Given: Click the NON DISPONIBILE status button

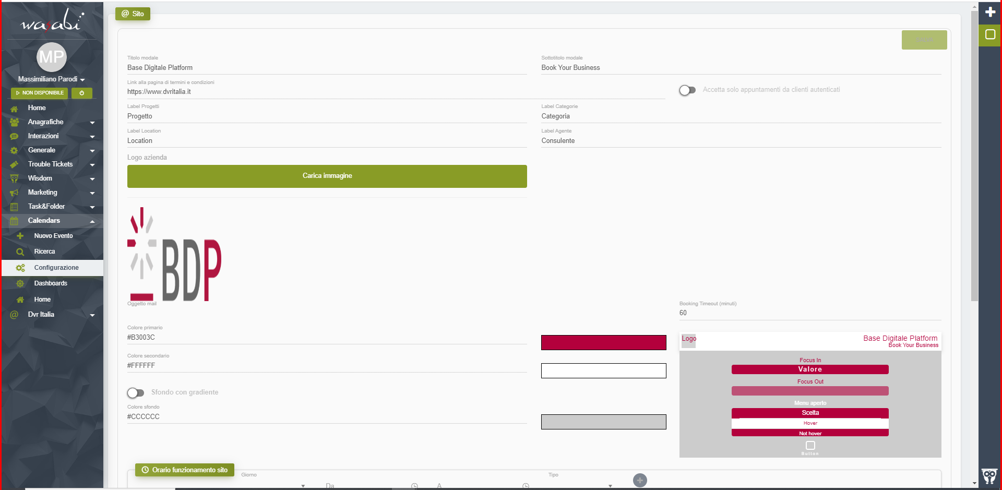Looking at the screenshot, I should (40, 93).
